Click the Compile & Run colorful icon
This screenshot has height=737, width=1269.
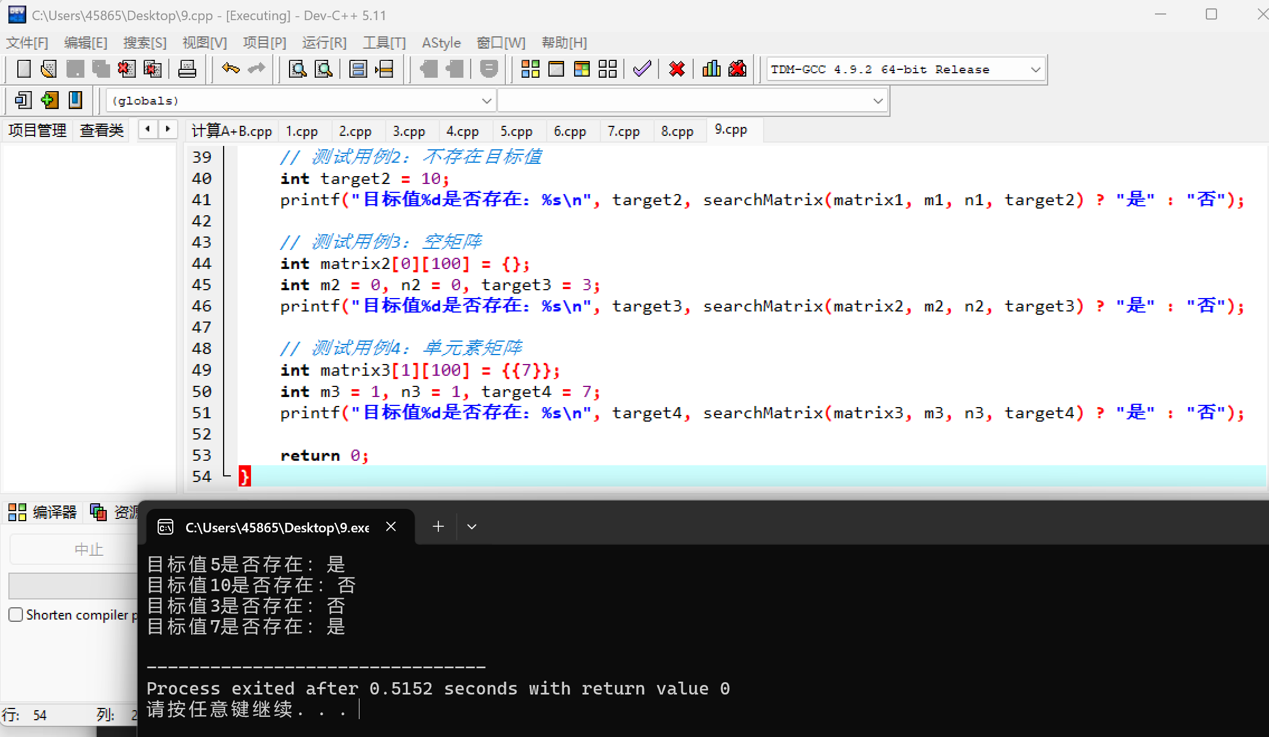581,69
